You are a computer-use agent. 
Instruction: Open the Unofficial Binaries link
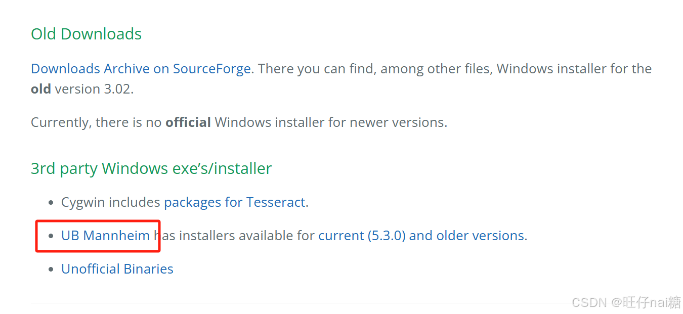pyautogui.click(x=117, y=269)
